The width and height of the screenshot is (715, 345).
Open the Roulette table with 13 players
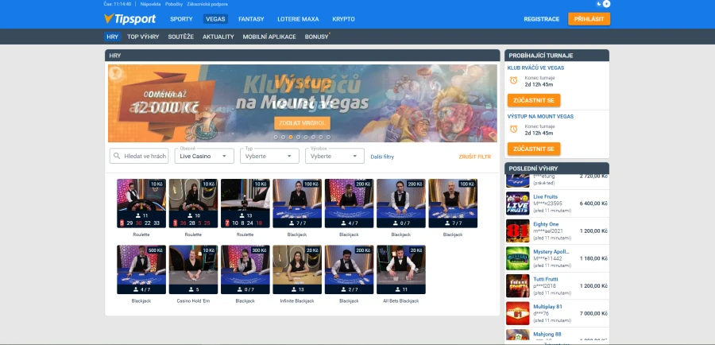(x=245, y=204)
